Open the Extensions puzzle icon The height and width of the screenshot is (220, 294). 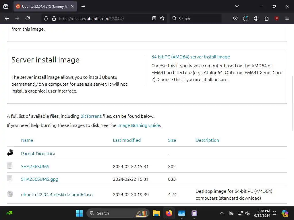(266, 18)
